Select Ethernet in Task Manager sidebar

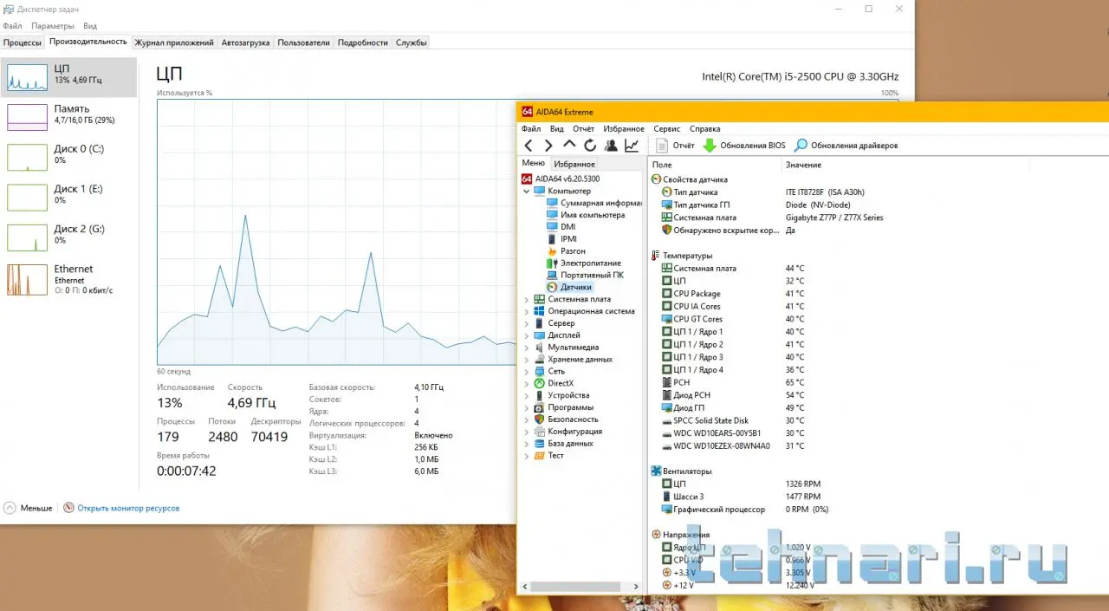point(68,279)
